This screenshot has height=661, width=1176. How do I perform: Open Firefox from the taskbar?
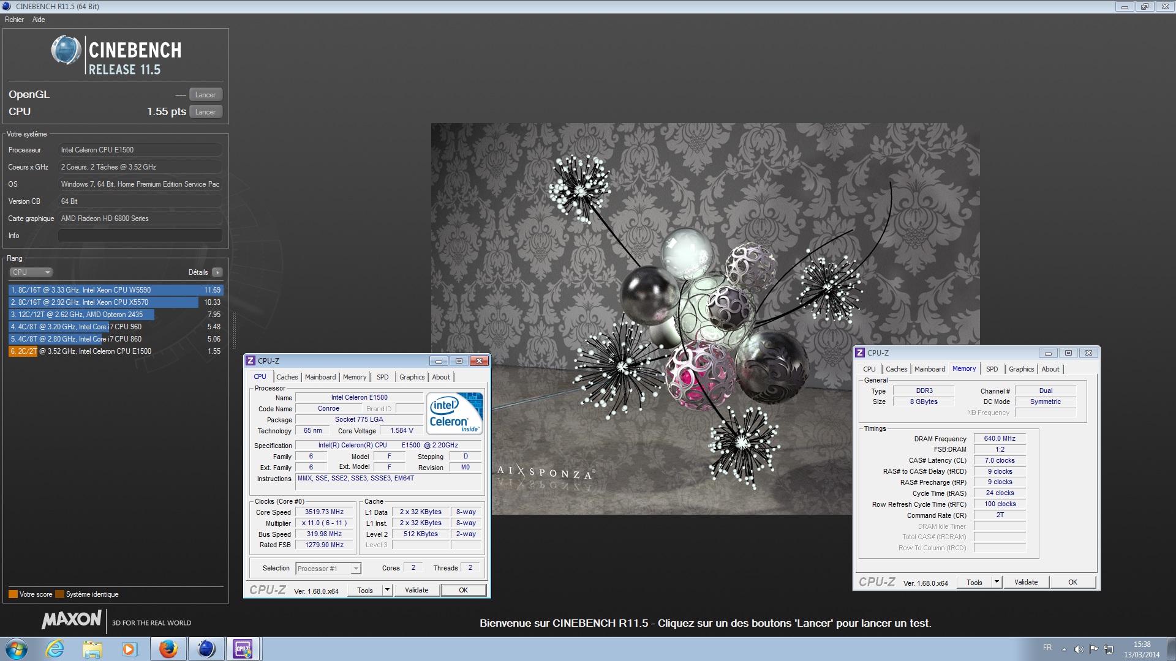point(168,649)
